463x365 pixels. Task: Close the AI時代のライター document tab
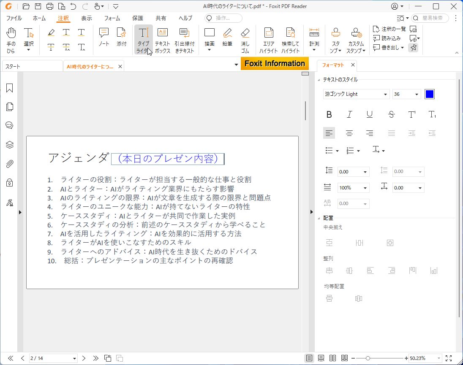coord(120,67)
